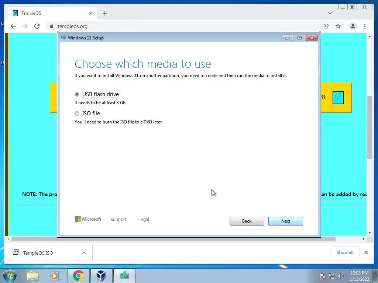Viewport: 378px width, 283px height.
Task: Select the USB flash drive option
Action: (x=77, y=94)
